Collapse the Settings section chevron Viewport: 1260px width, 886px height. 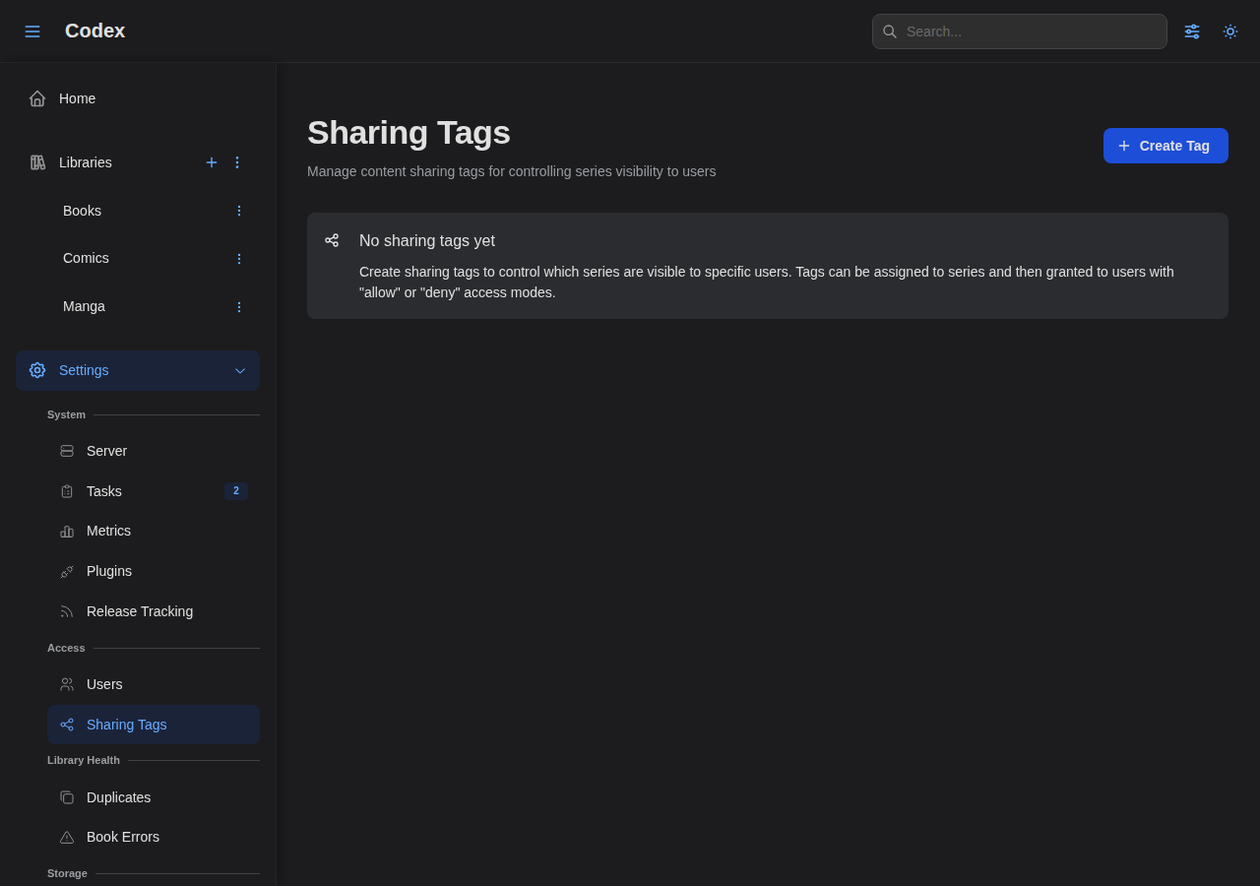(240, 371)
